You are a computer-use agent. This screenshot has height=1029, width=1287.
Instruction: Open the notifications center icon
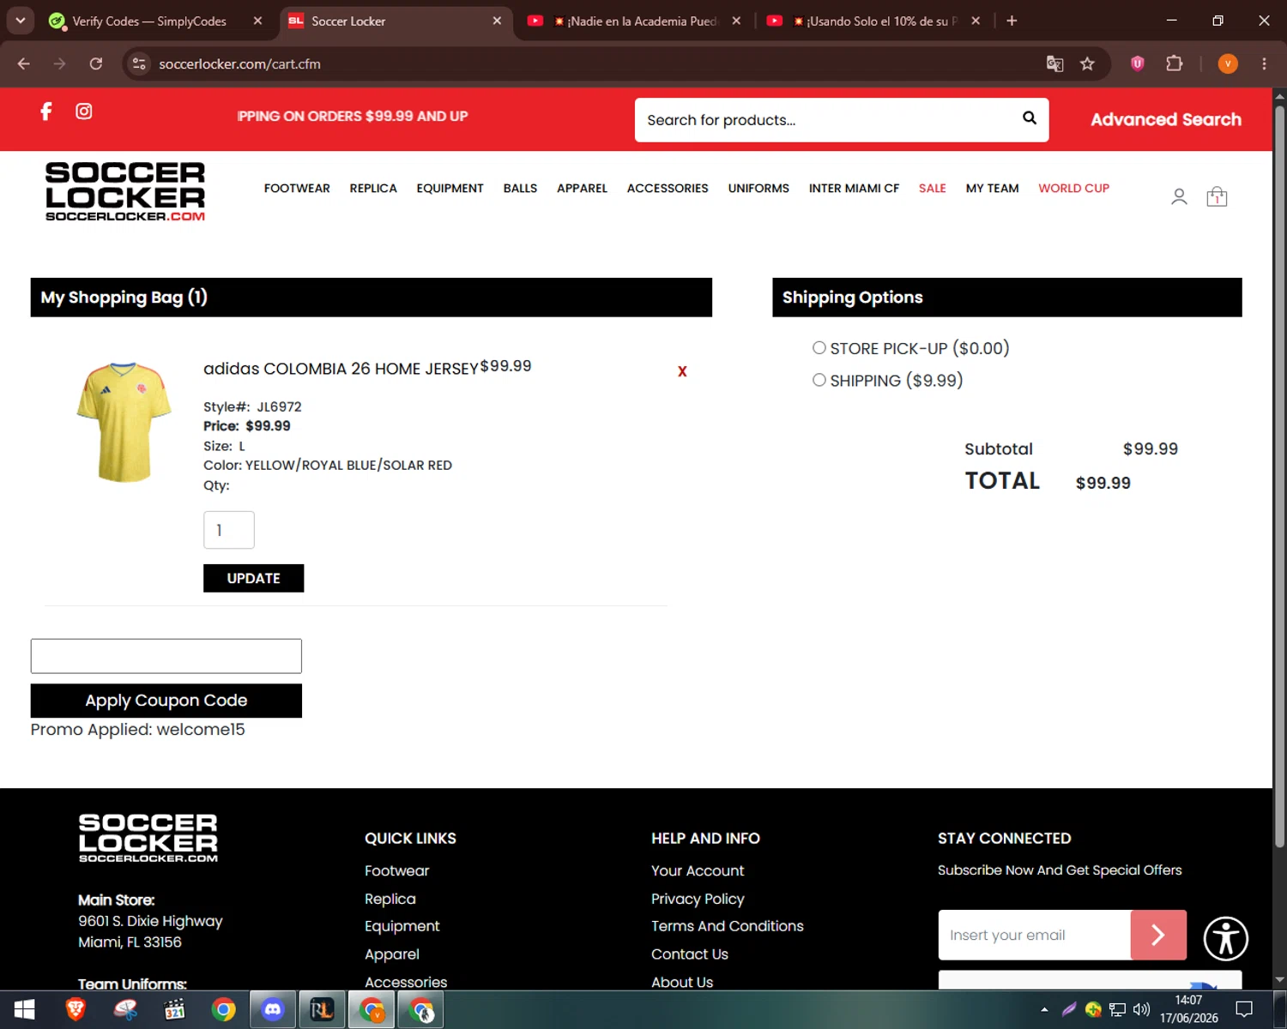point(1244,1009)
